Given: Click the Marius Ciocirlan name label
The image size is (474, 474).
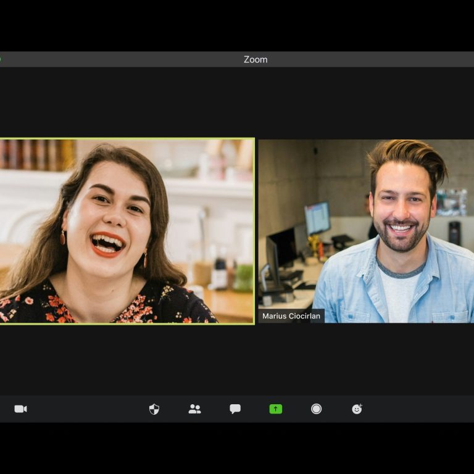Looking at the screenshot, I should (x=291, y=316).
